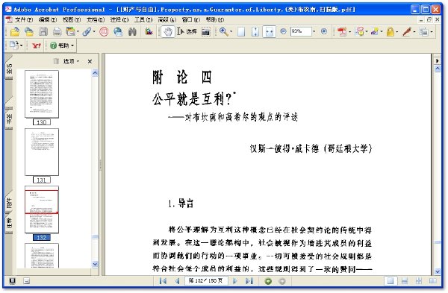The image size is (448, 293).
Task: Select the page 132 thumbnail
Action: point(42,209)
